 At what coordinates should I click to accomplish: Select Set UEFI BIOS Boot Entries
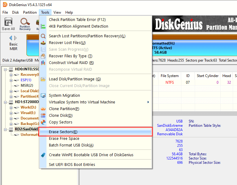(x=72, y=165)
